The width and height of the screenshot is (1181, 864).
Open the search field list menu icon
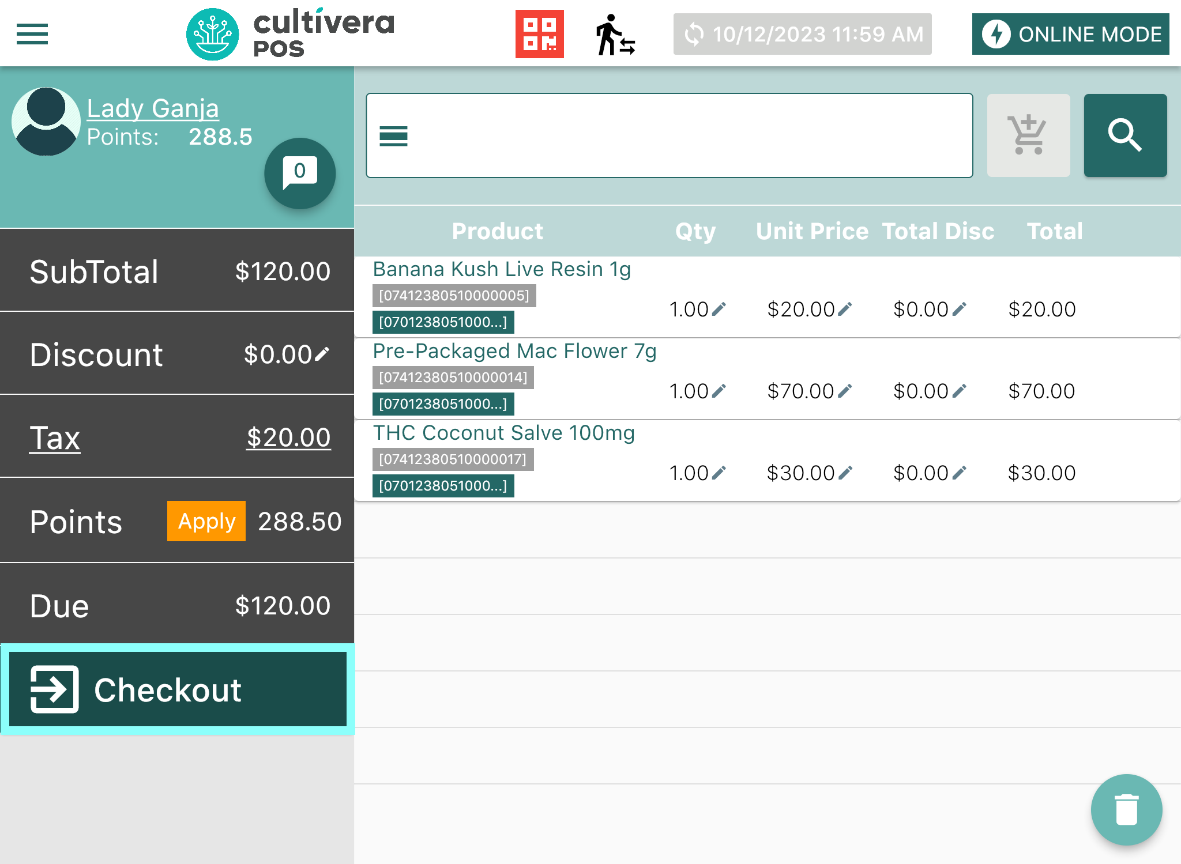click(x=393, y=136)
